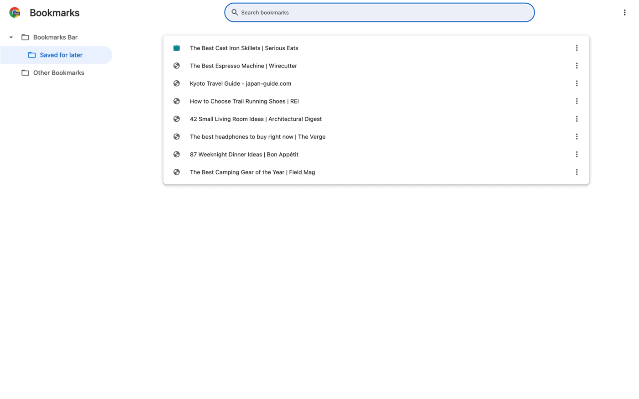Select The Best Camping Gear bookmark

[x=376, y=172]
